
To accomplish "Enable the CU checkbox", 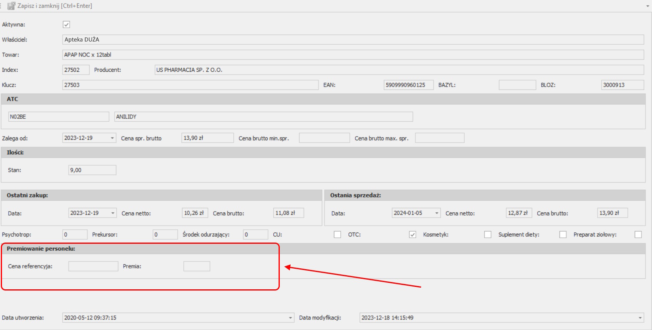I will (x=338, y=235).
